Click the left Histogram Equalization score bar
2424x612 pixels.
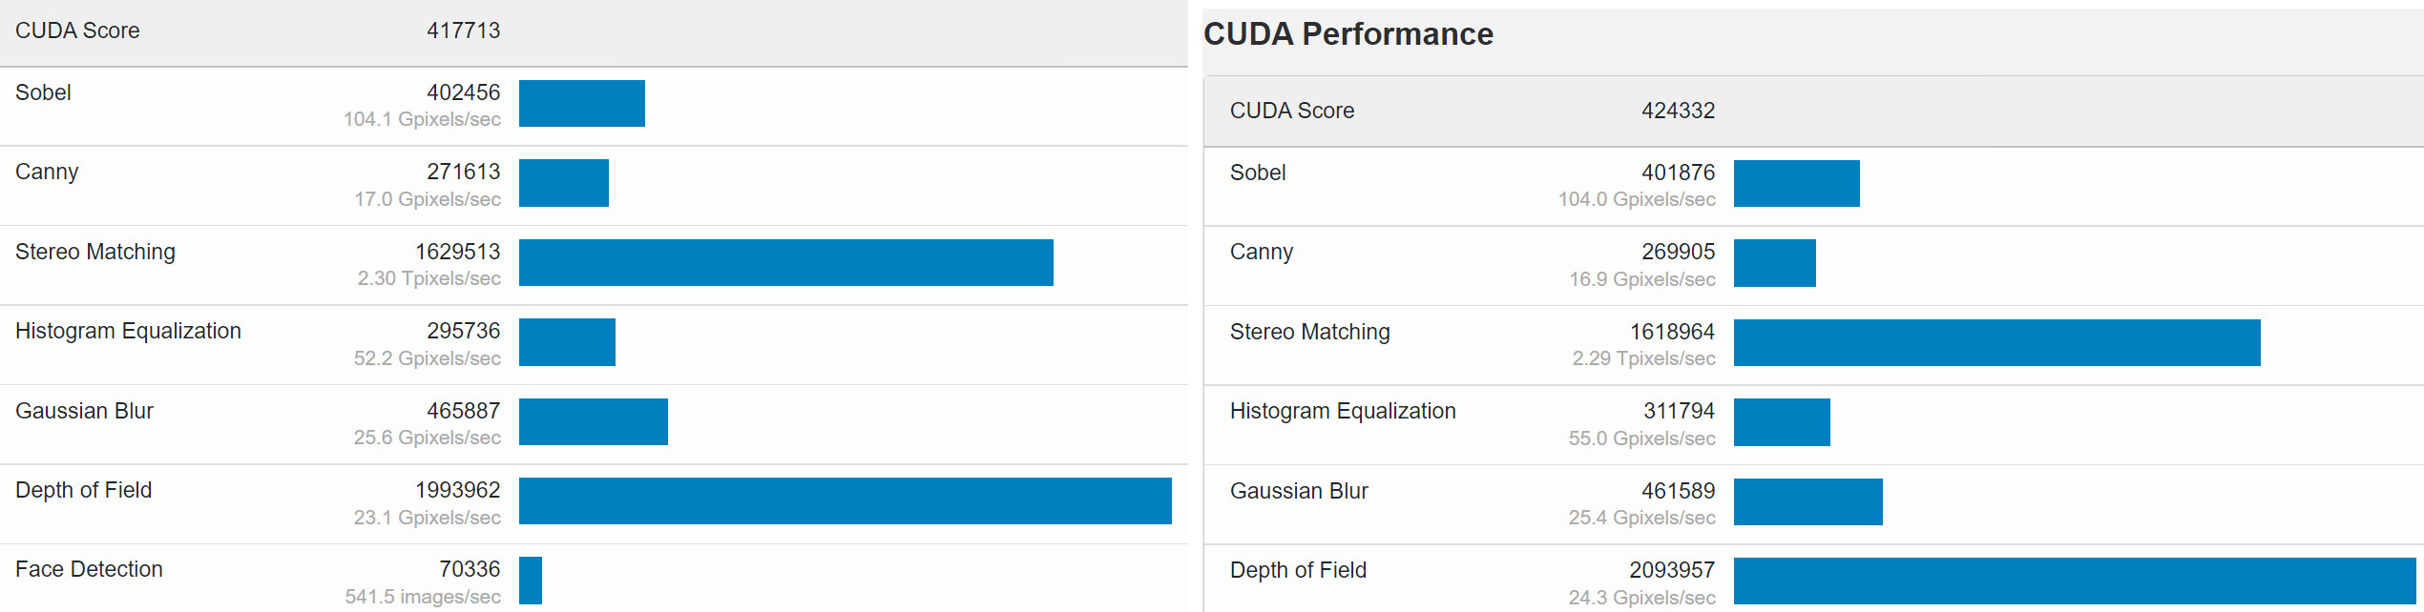pos(567,342)
